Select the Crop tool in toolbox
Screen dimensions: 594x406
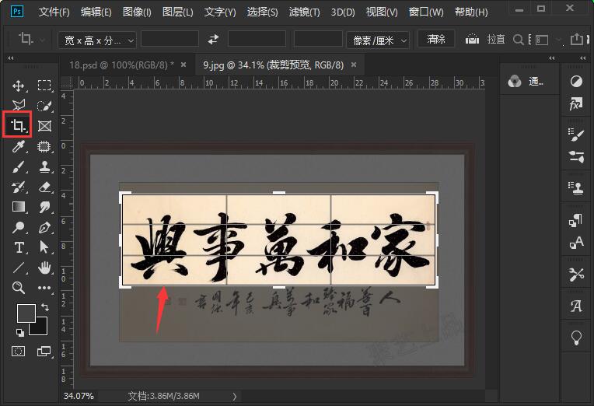pos(17,124)
